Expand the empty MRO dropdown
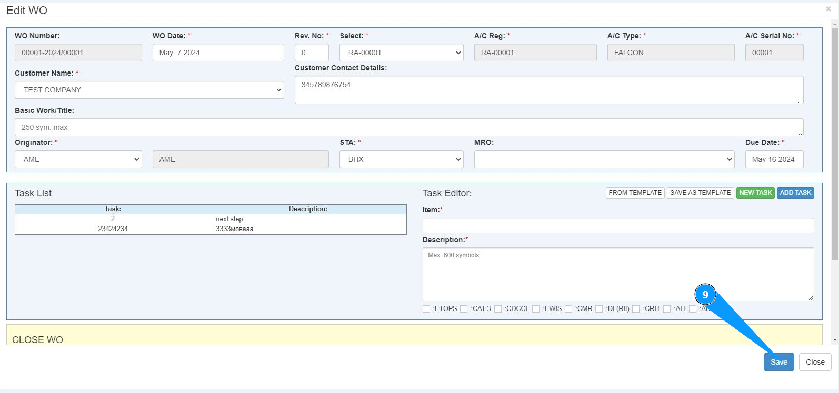Image resolution: width=839 pixels, height=393 pixels. tap(604, 159)
